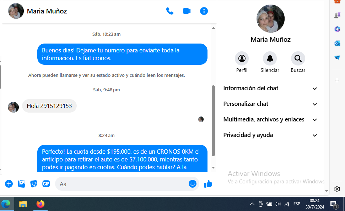This screenshot has width=345, height=211.
Task: Expand Personalizar chat section
Action: tap(270, 104)
